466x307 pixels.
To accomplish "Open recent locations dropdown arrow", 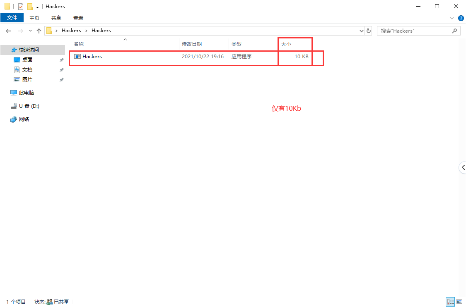I will click(30, 31).
